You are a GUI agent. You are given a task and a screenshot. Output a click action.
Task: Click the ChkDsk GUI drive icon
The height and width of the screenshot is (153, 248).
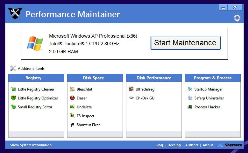click(x=131, y=98)
